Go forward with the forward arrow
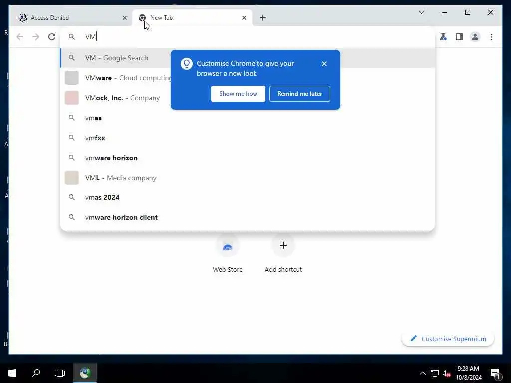 pos(36,37)
